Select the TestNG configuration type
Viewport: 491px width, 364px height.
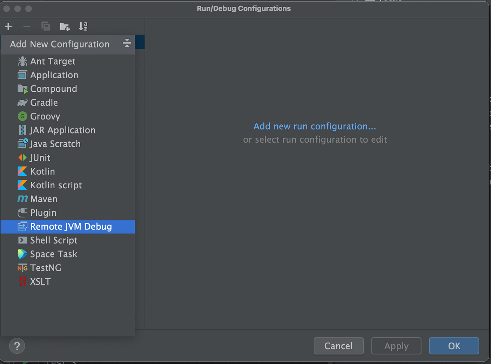(x=46, y=268)
